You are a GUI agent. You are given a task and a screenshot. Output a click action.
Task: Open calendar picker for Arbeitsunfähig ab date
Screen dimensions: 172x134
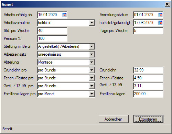[64, 15]
